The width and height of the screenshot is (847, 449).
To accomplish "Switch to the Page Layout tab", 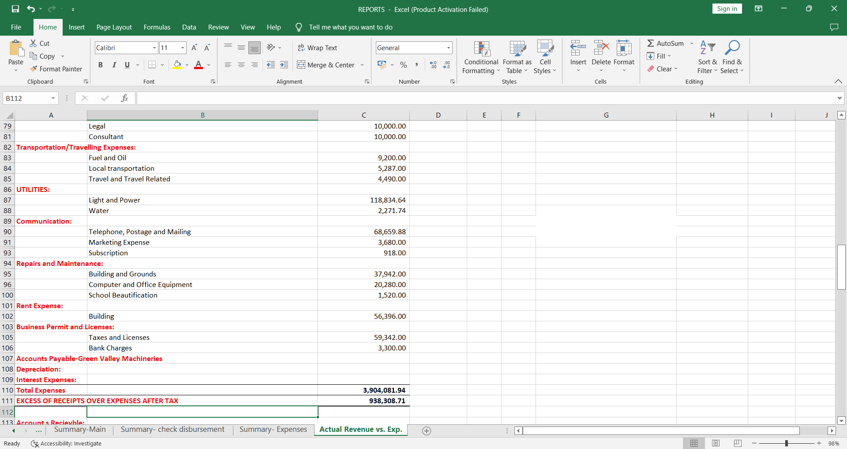I will (114, 27).
